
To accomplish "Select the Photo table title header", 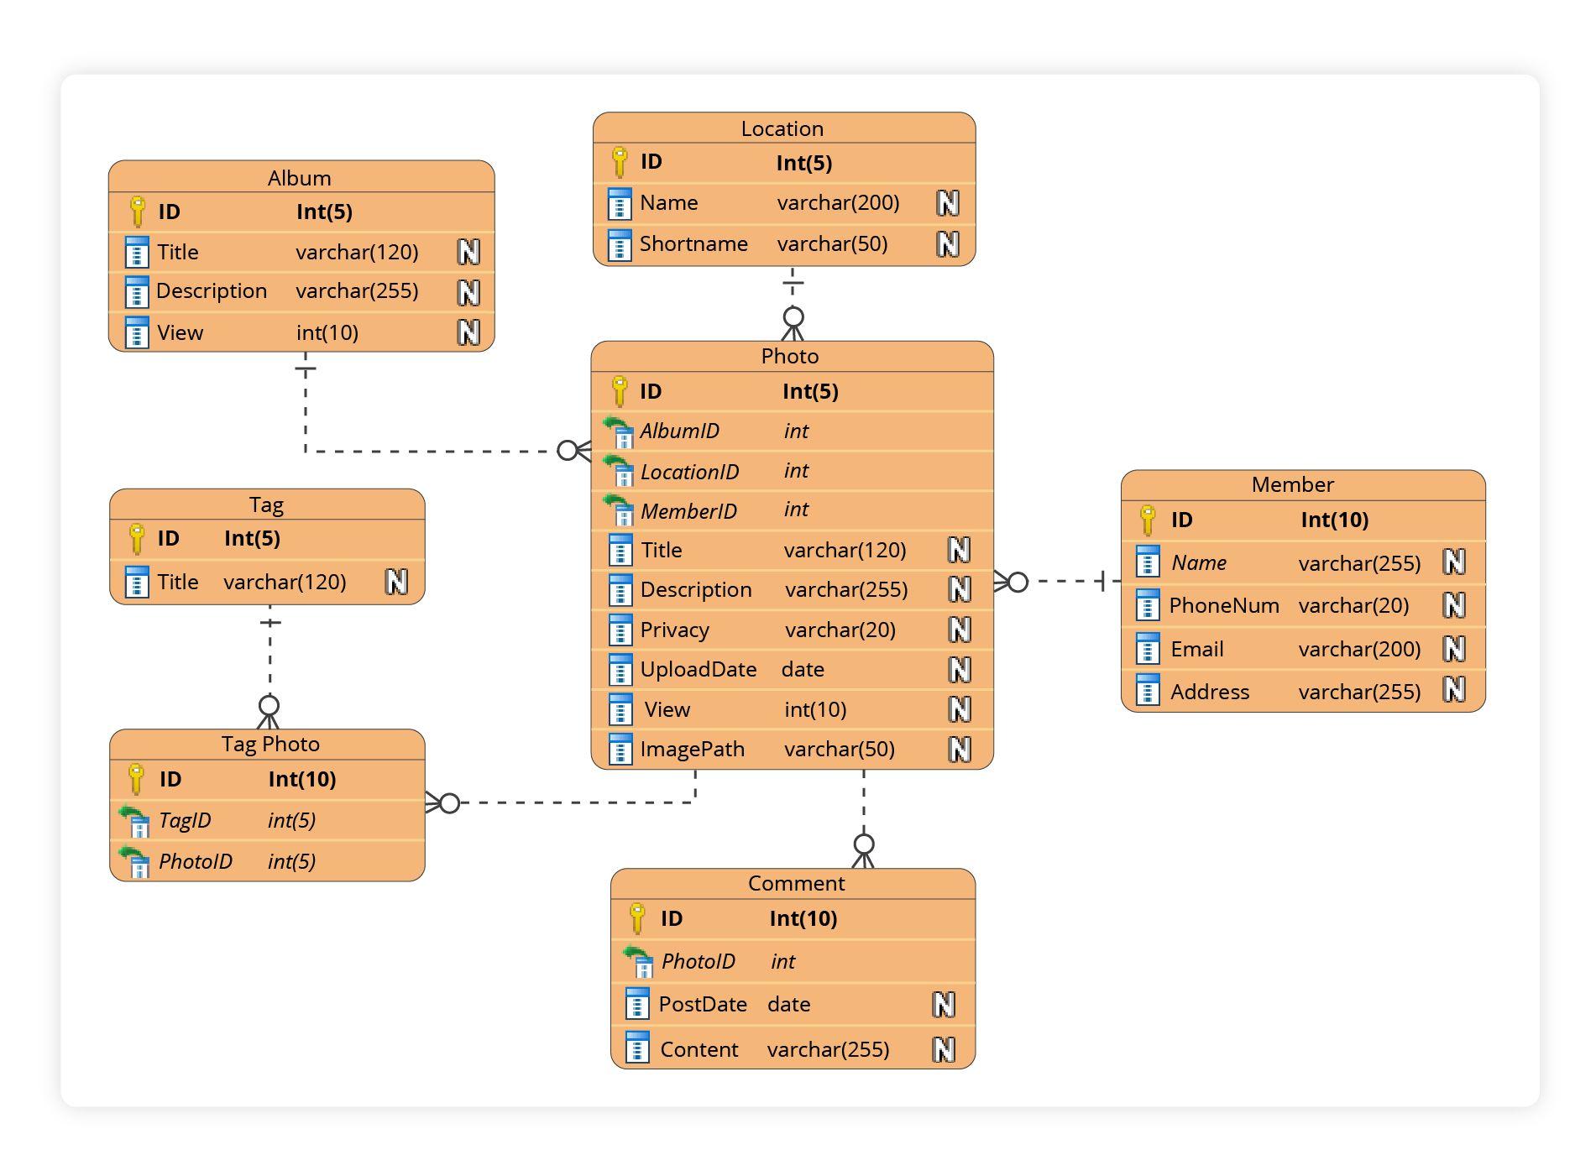I will (x=790, y=356).
